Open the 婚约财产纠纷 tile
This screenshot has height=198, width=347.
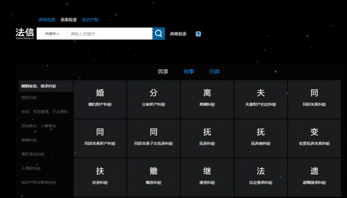pyautogui.click(x=100, y=99)
